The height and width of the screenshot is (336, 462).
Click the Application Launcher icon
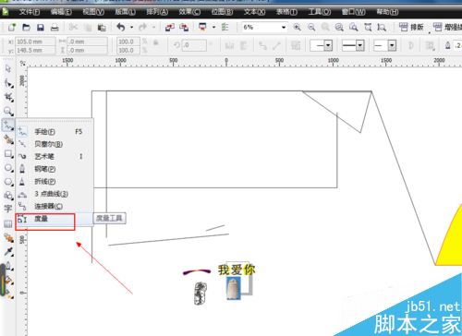[x=202, y=27]
